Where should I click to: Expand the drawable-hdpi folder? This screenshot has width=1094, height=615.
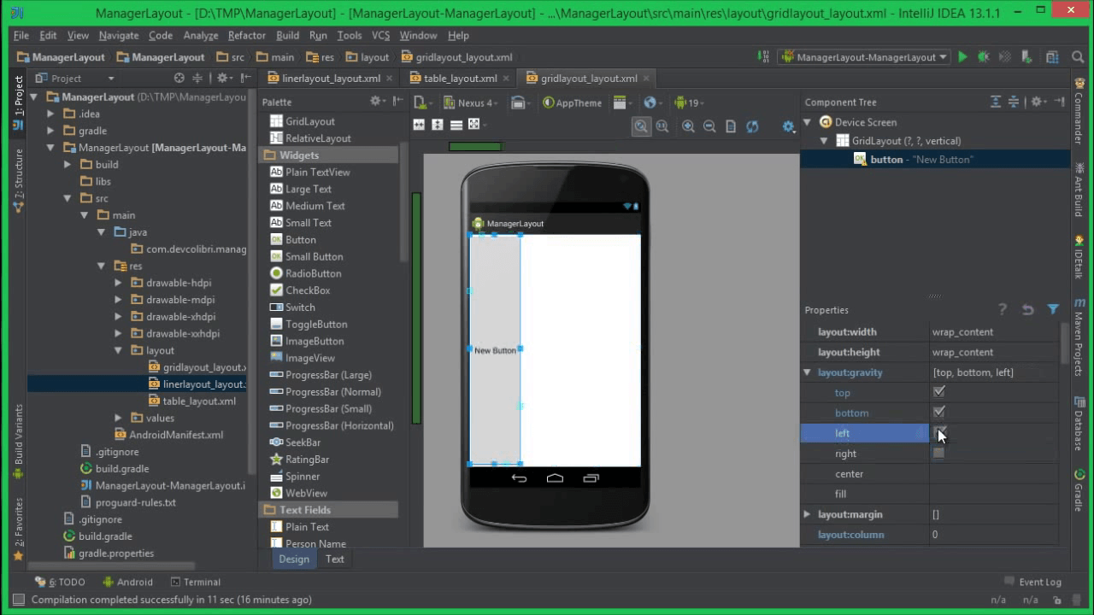coord(118,283)
